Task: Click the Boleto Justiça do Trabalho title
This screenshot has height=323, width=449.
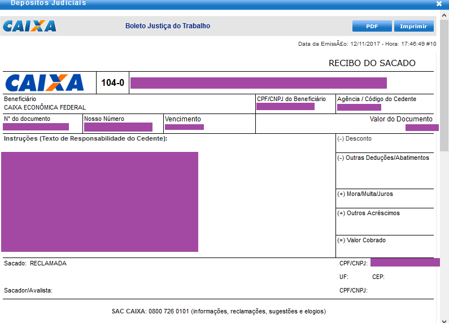Action: pyautogui.click(x=168, y=26)
